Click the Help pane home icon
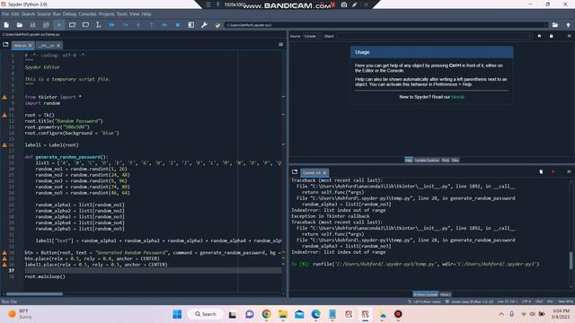575x323 pixels. point(539,36)
